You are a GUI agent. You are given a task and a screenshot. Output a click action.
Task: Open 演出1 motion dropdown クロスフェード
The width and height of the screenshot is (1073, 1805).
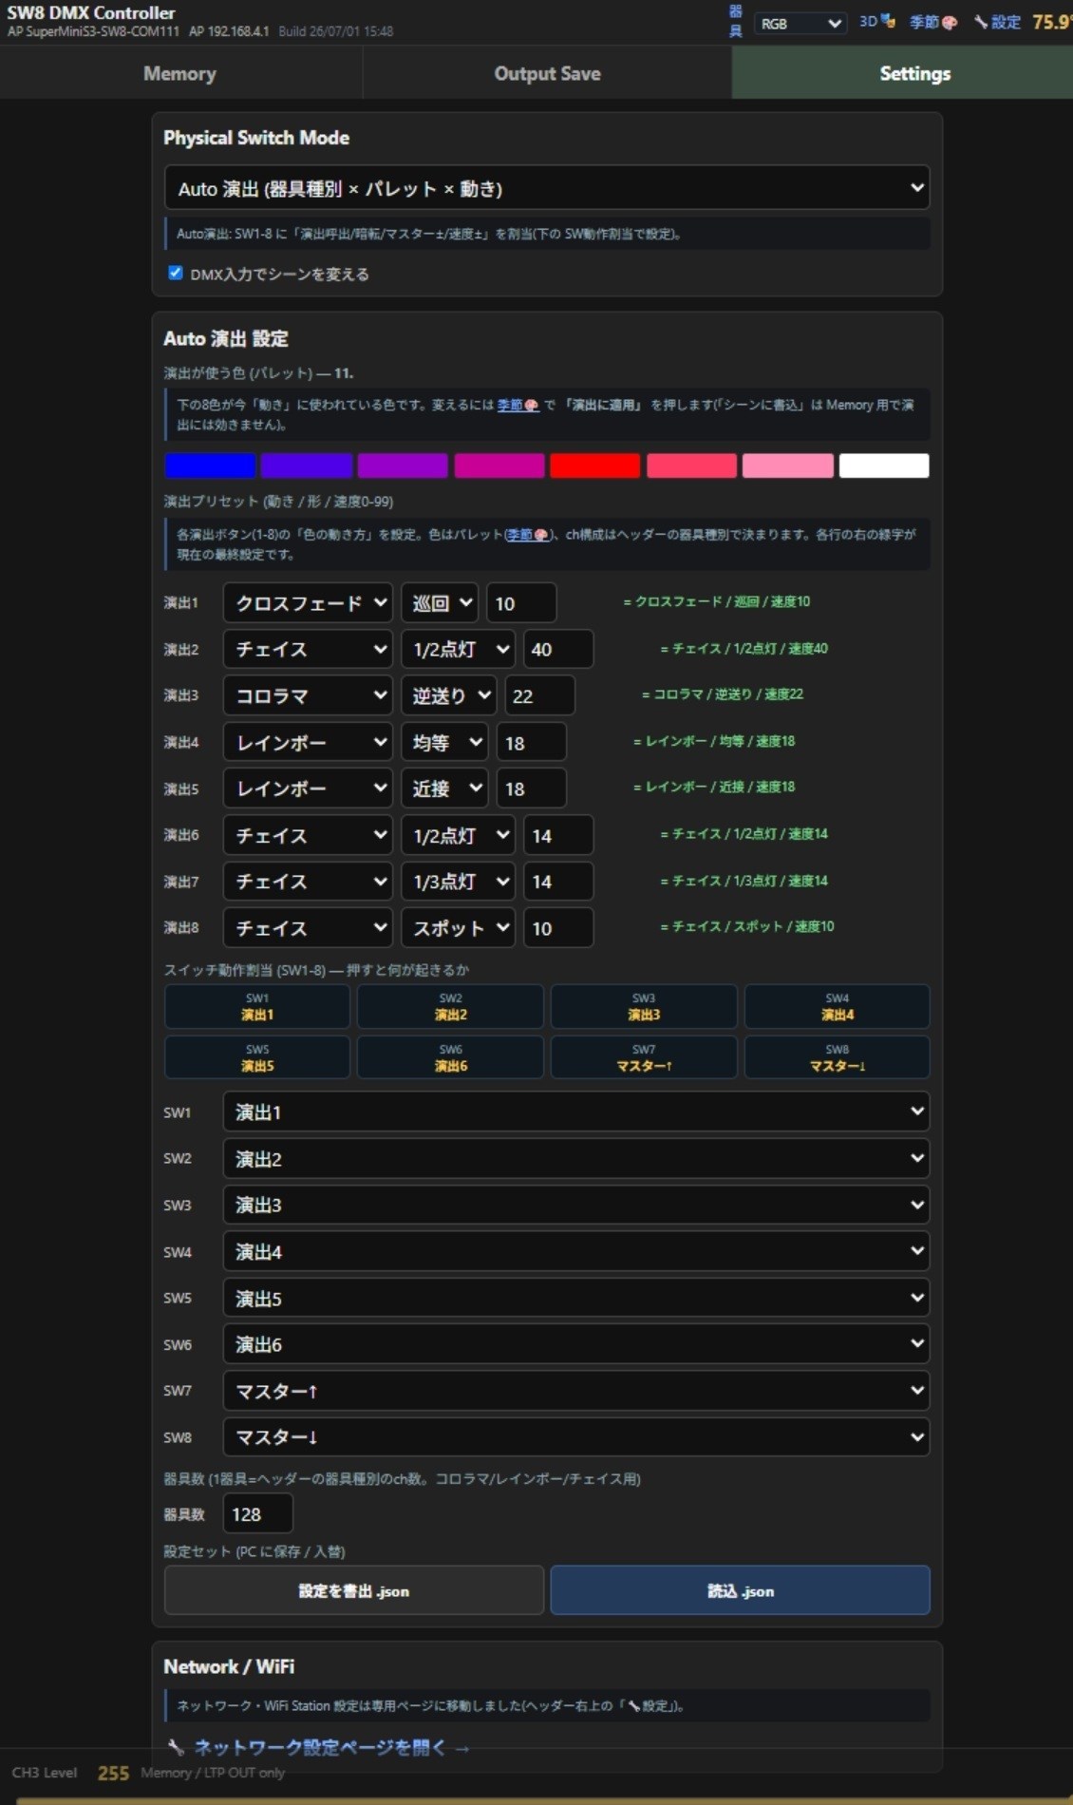(x=308, y=602)
